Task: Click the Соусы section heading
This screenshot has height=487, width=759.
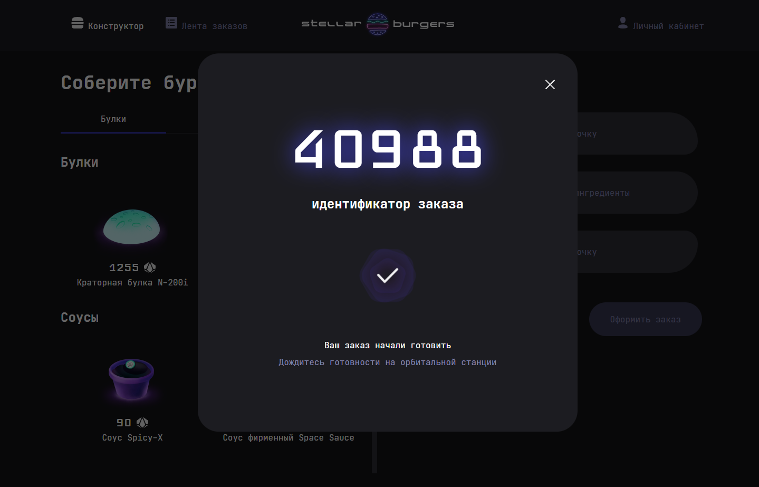Action: coord(79,317)
